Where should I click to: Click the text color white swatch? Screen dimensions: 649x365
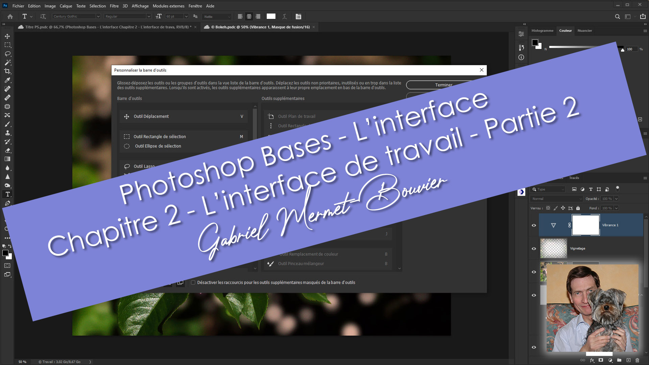click(x=271, y=17)
